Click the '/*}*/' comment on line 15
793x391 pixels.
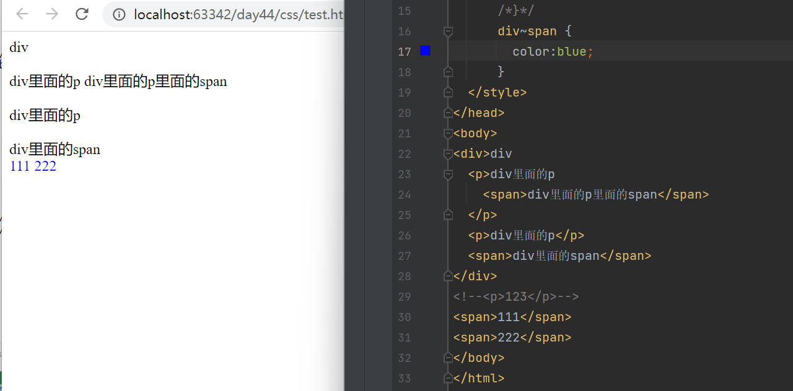[x=516, y=11]
